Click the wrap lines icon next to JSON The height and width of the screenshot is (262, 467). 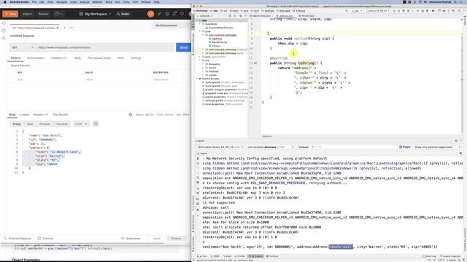click(x=96, y=124)
